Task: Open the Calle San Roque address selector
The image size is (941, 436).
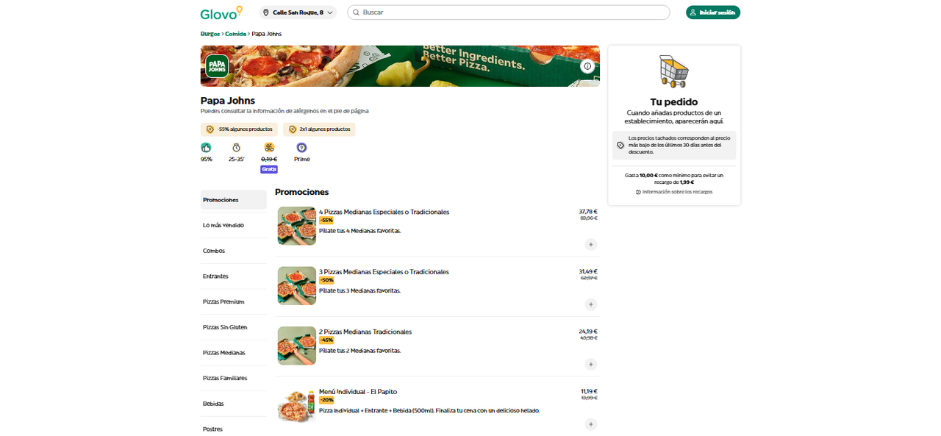Action: pyautogui.click(x=298, y=12)
